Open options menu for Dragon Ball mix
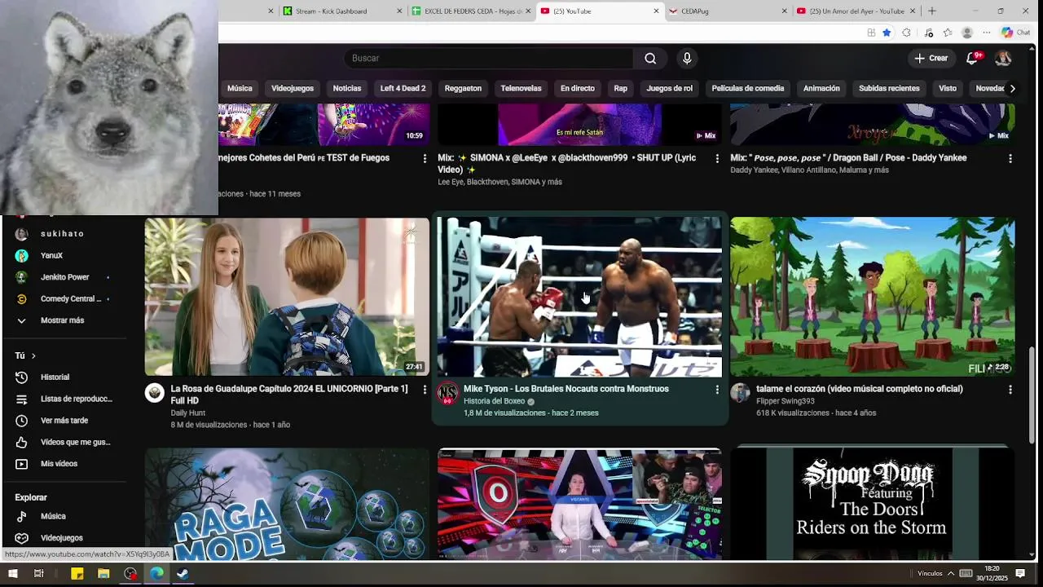Image resolution: width=1043 pixels, height=587 pixels. pos(1010,158)
